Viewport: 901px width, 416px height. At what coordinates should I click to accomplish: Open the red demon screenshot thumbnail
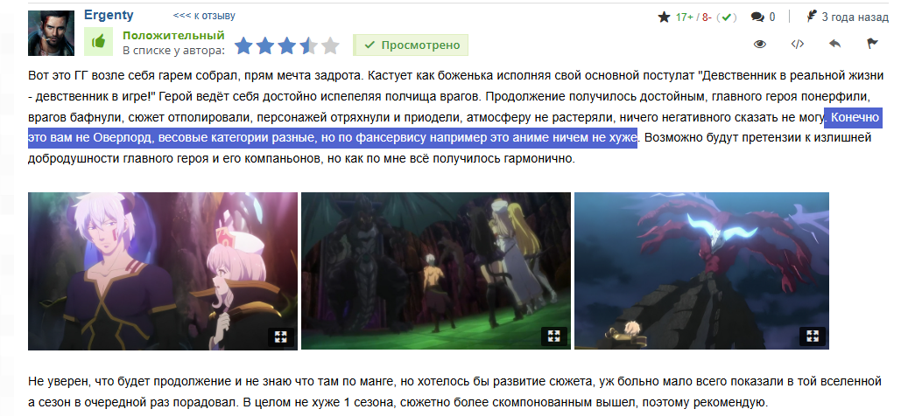701,271
